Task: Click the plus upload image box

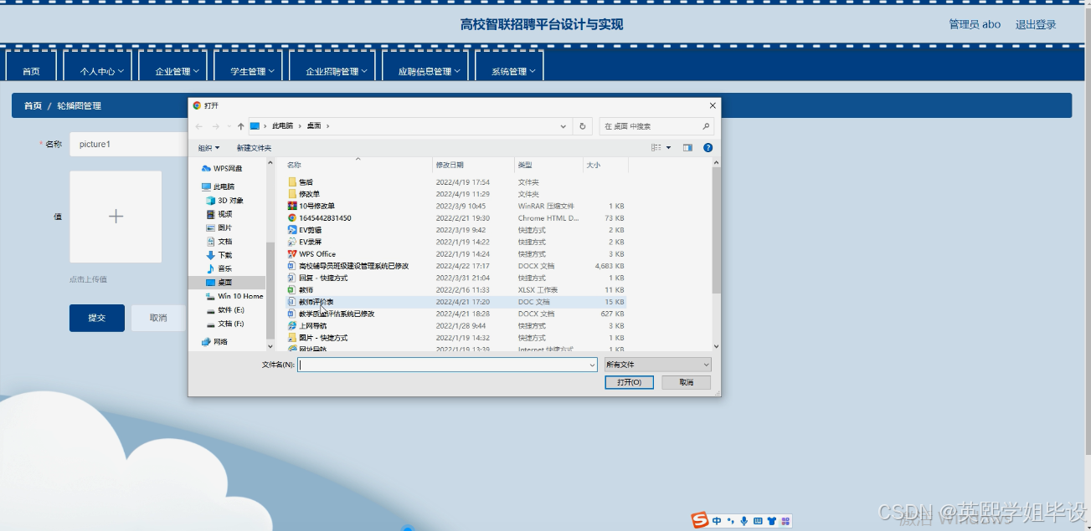Action: click(x=116, y=217)
